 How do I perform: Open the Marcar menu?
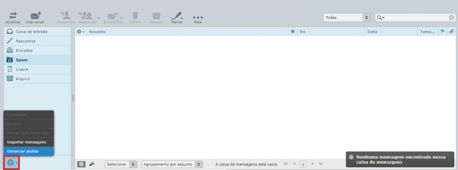(x=177, y=18)
